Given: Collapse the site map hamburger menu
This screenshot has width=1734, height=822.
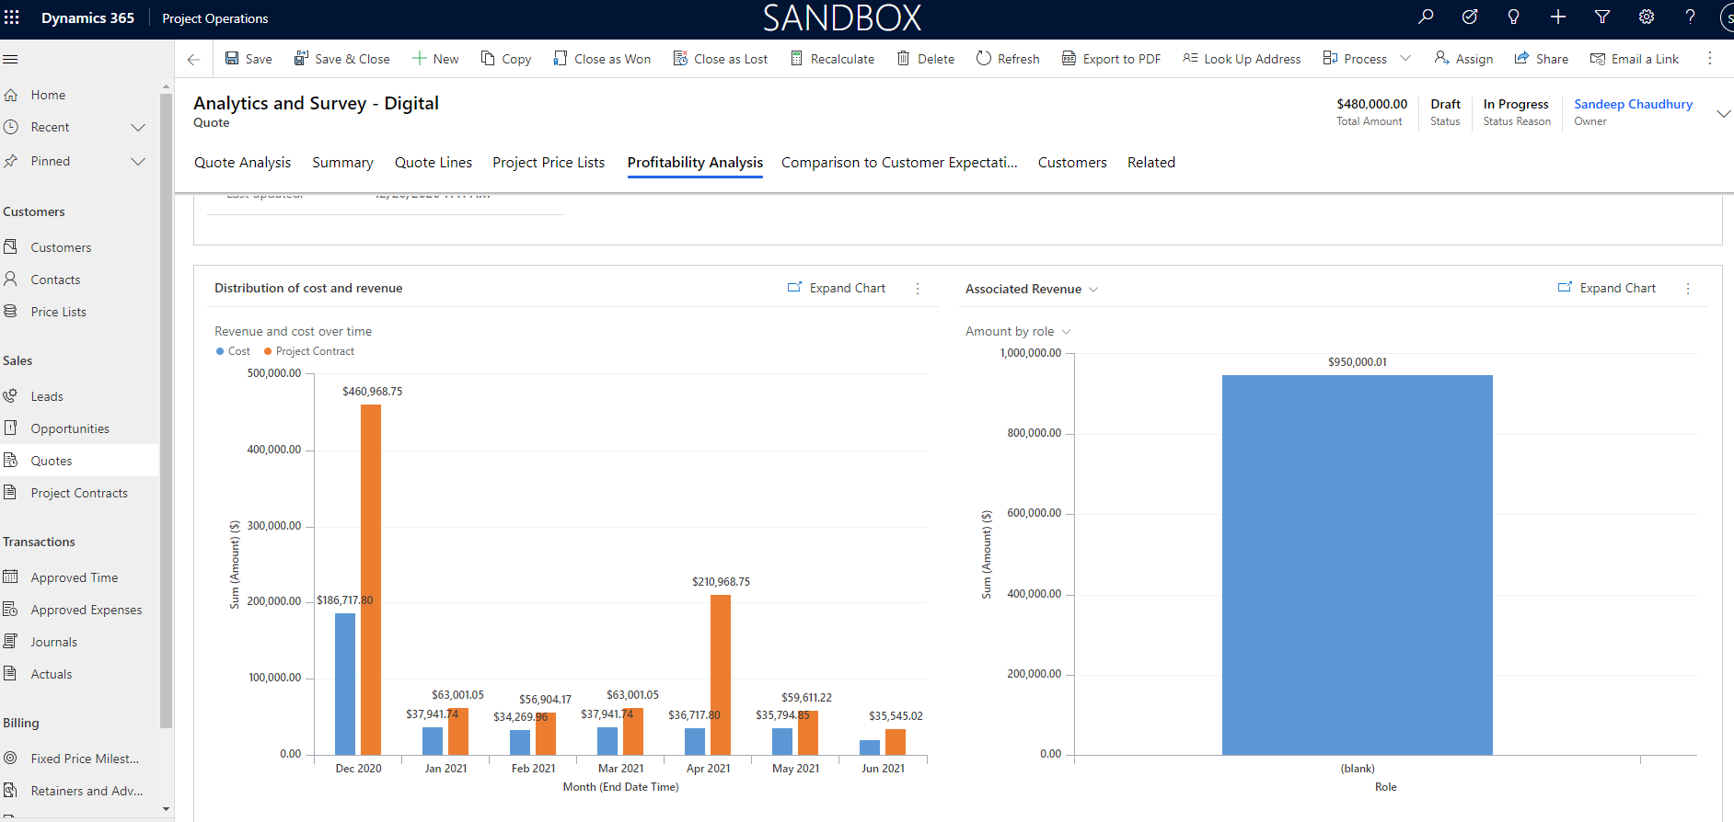Looking at the screenshot, I should (11, 59).
